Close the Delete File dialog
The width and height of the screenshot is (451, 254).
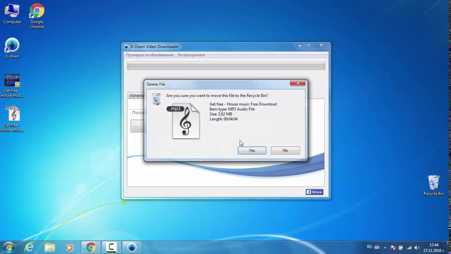pyautogui.click(x=298, y=83)
